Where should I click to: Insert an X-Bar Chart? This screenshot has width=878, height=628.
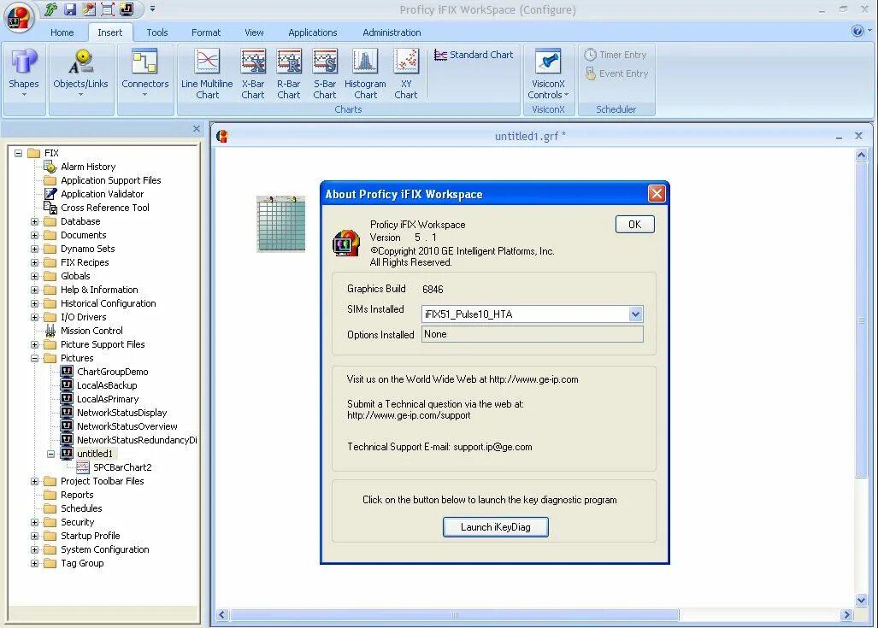tap(252, 74)
